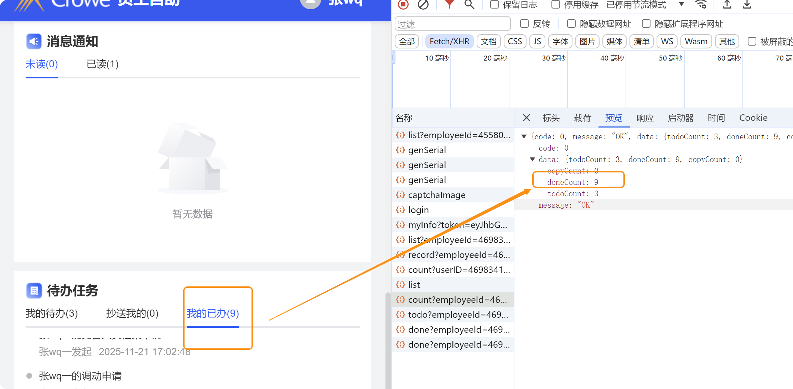Open network conditions wifi settings icon
This screenshot has height=389, width=793.
click(701, 4)
